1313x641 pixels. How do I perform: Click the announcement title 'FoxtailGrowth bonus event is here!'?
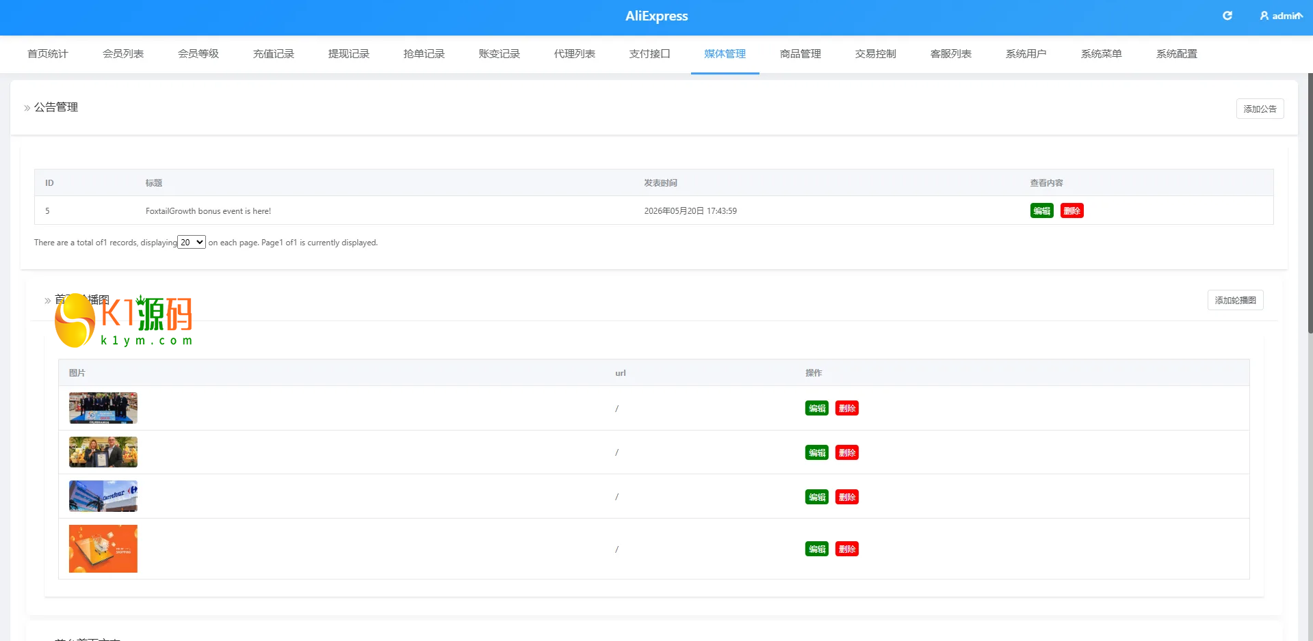pos(208,211)
